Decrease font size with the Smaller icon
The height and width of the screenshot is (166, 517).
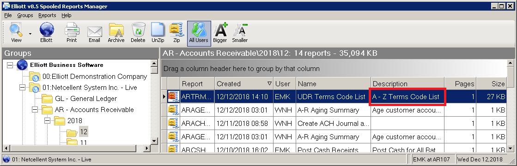[240, 32]
